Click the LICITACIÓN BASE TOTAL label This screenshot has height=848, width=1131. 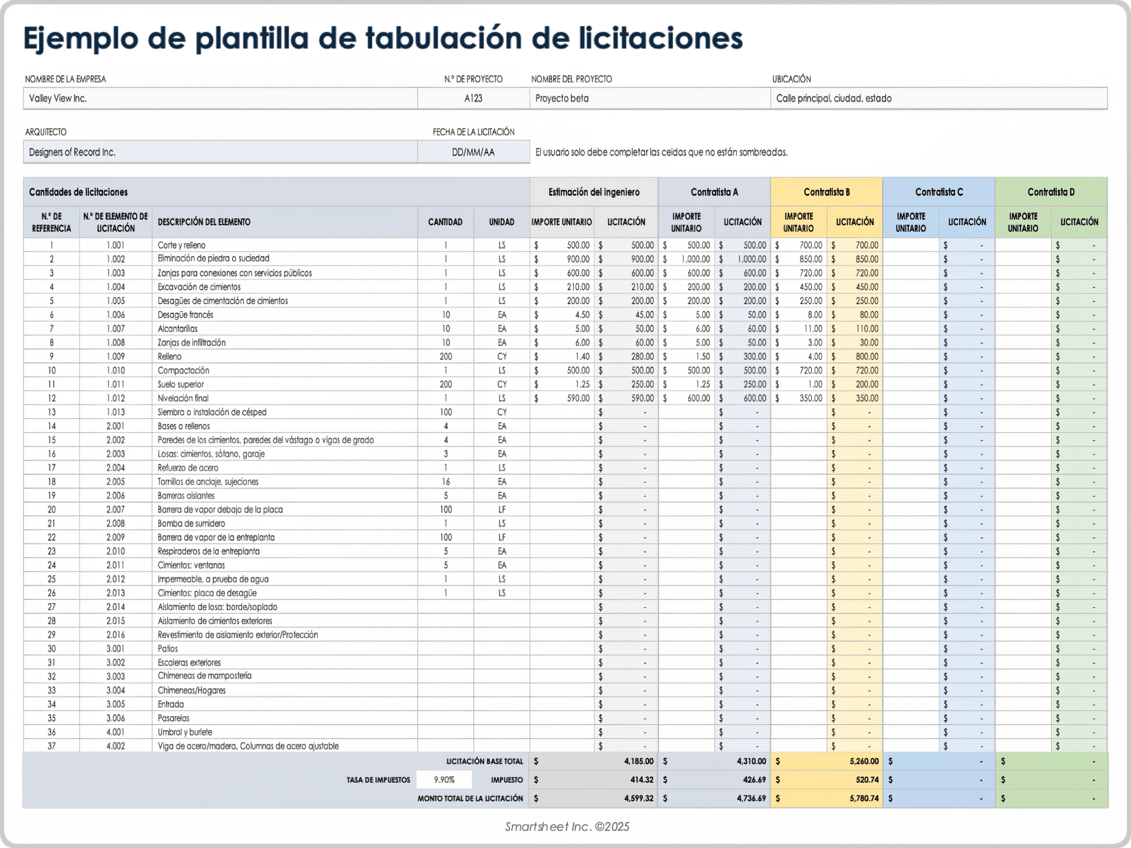[x=485, y=761]
